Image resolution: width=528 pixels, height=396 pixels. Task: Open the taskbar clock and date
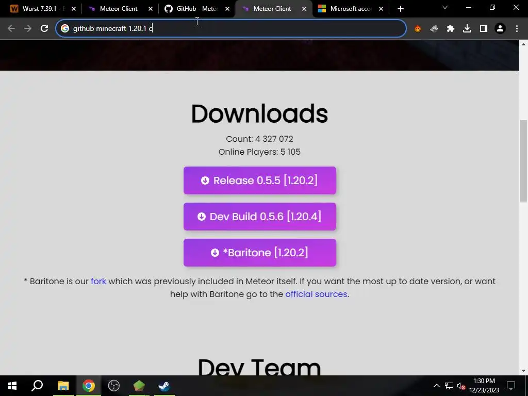pos(484,386)
